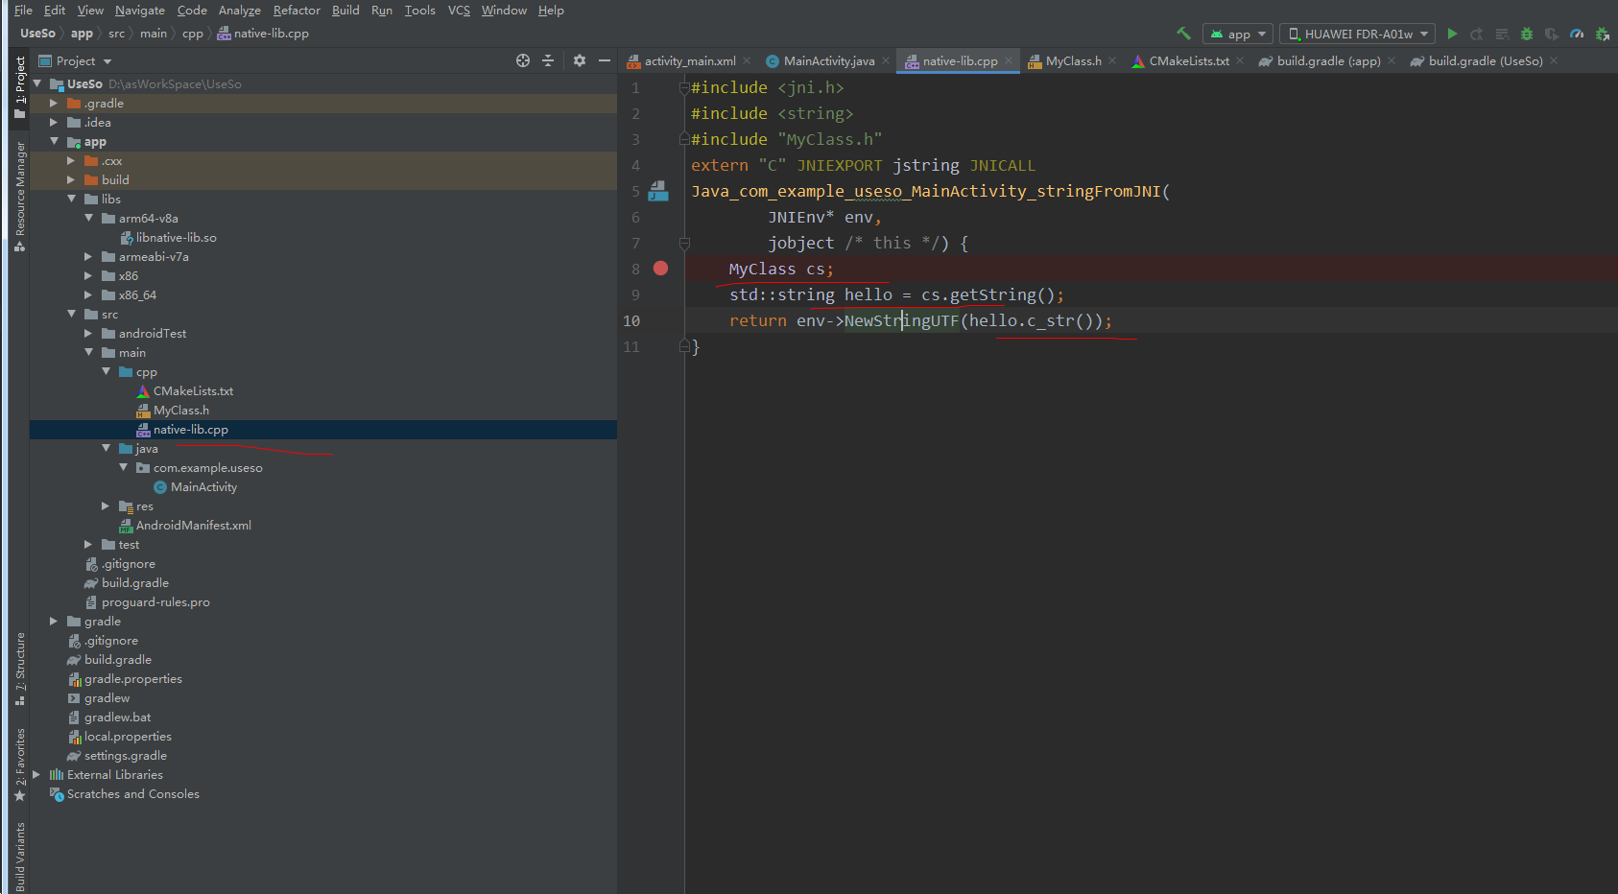Remove the breakpoint on line 8
The width and height of the screenshot is (1618, 894).
(x=660, y=269)
